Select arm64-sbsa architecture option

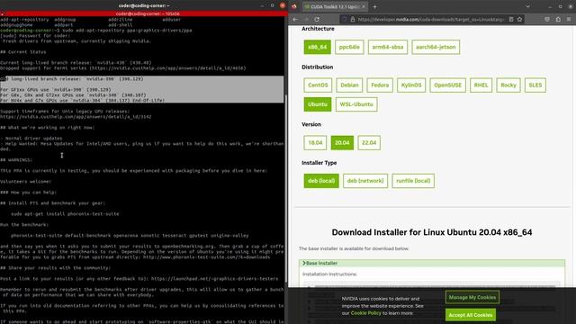tap(388, 47)
